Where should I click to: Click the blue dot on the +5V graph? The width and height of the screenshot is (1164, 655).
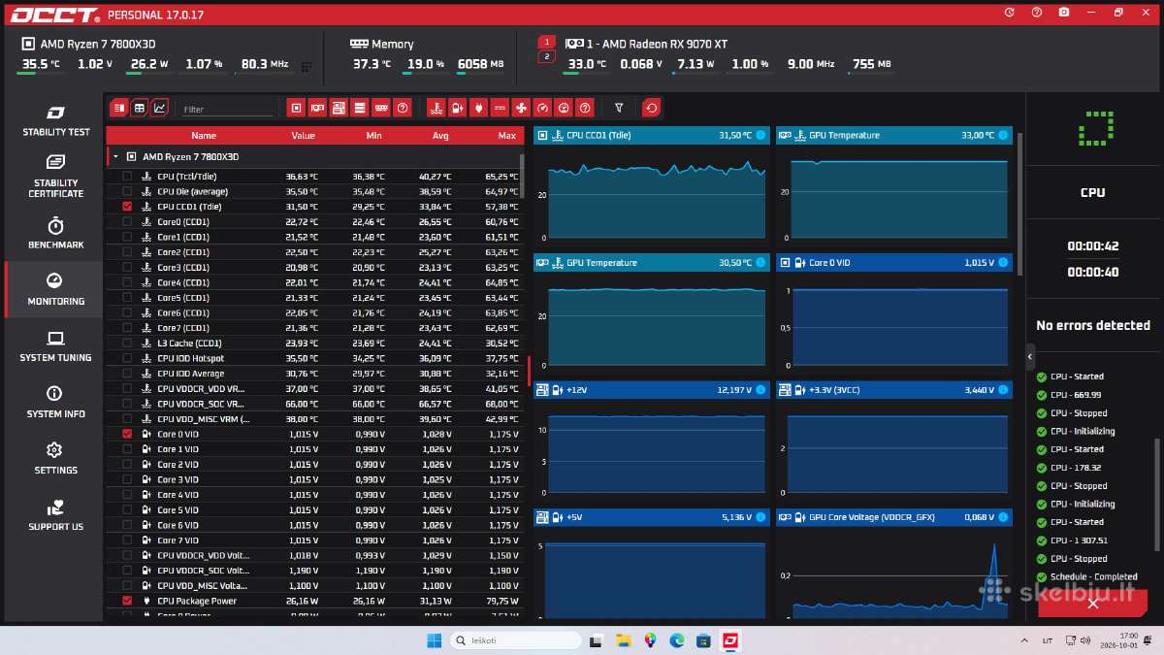[x=760, y=517]
